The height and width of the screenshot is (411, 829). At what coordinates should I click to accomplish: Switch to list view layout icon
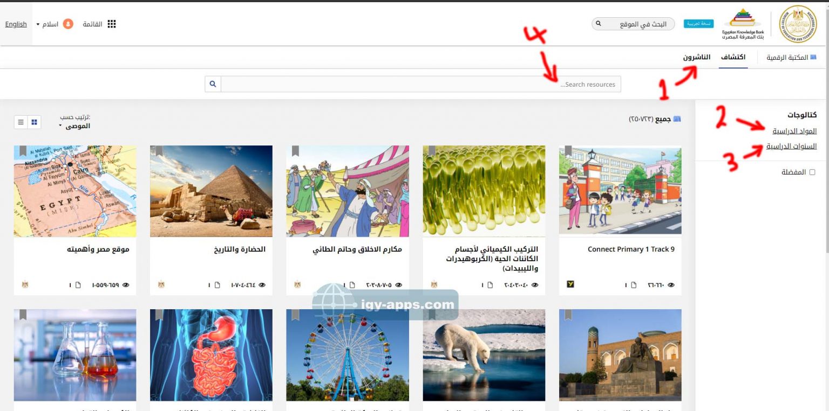[21, 122]
